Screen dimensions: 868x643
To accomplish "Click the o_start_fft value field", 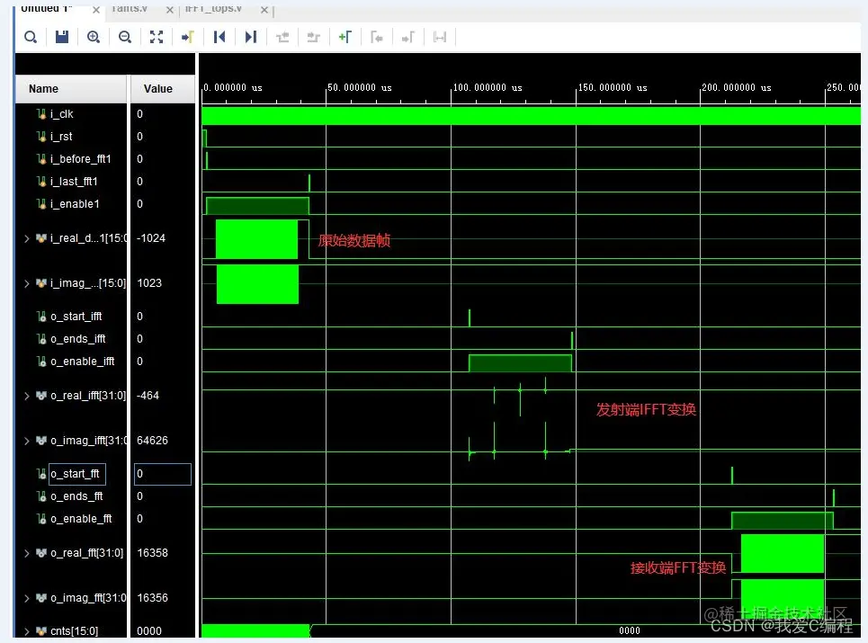I will (x=163, y=474).
